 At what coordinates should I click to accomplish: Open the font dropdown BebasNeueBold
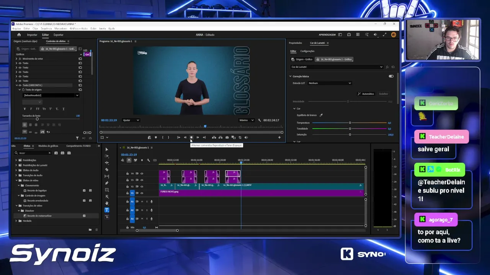point(51,95)
